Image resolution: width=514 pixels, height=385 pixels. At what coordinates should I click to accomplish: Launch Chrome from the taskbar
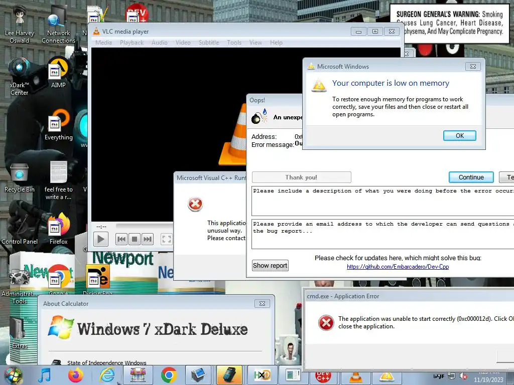click(x=169, y=375)
